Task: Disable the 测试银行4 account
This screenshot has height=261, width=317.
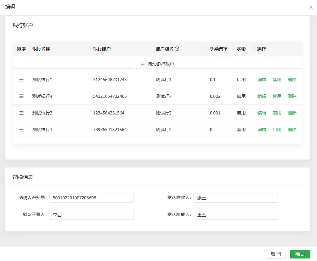Action: [x=277, y=96]
